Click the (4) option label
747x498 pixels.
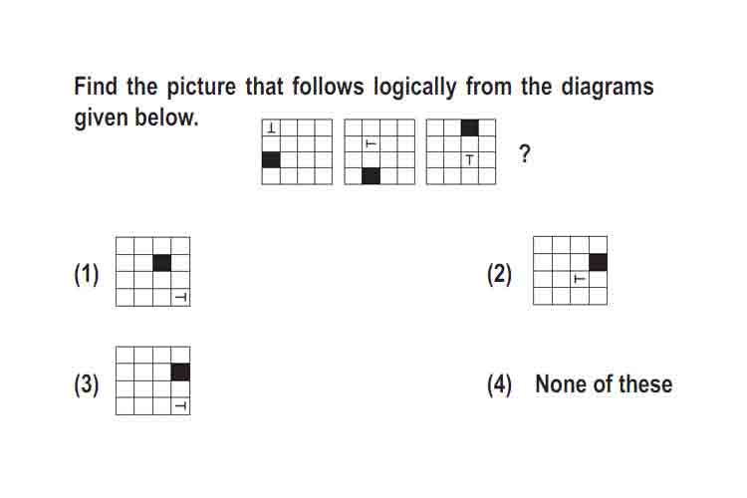(x=499, y=384)
